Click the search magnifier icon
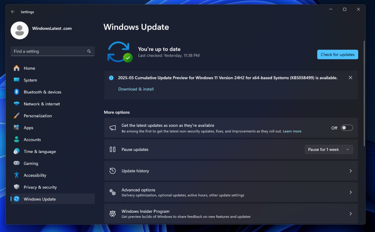The width and height of the screenshot is (375, 232). [89, 51]
